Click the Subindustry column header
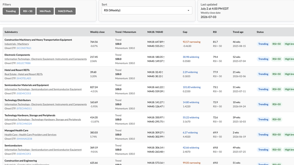Screen dimensions: 294x165 (x=11, y=32)
